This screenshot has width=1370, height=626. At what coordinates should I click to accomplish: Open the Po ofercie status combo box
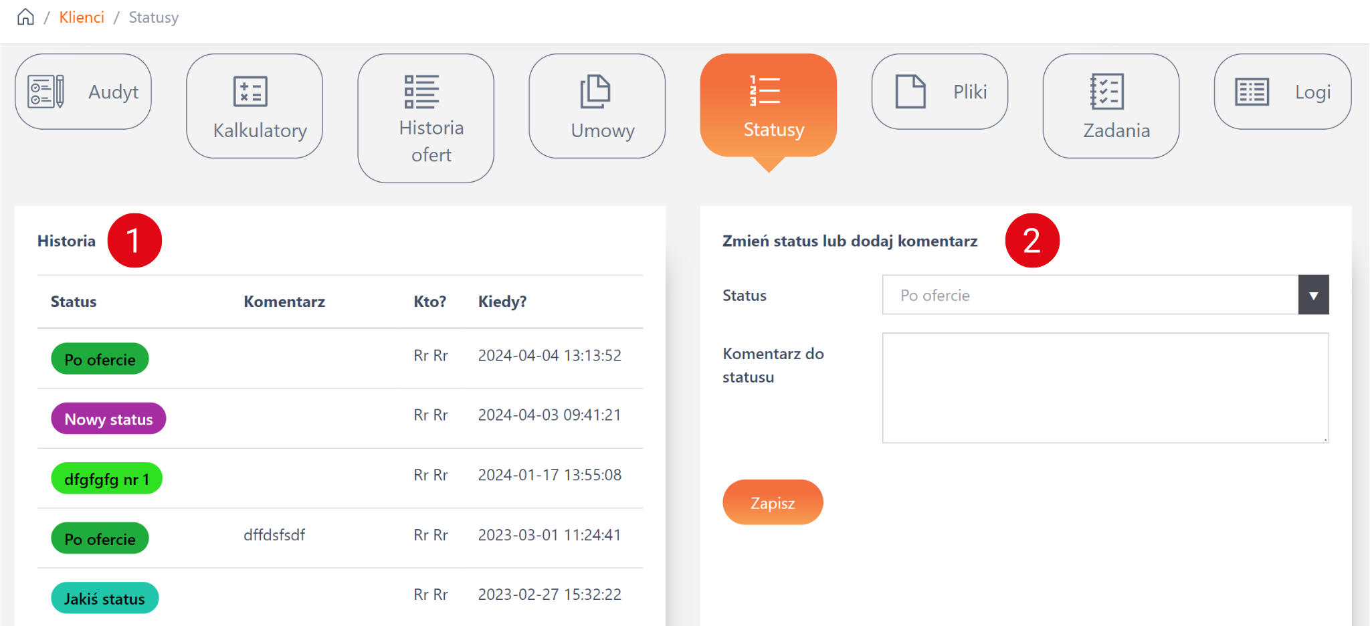click(1090, 295)
